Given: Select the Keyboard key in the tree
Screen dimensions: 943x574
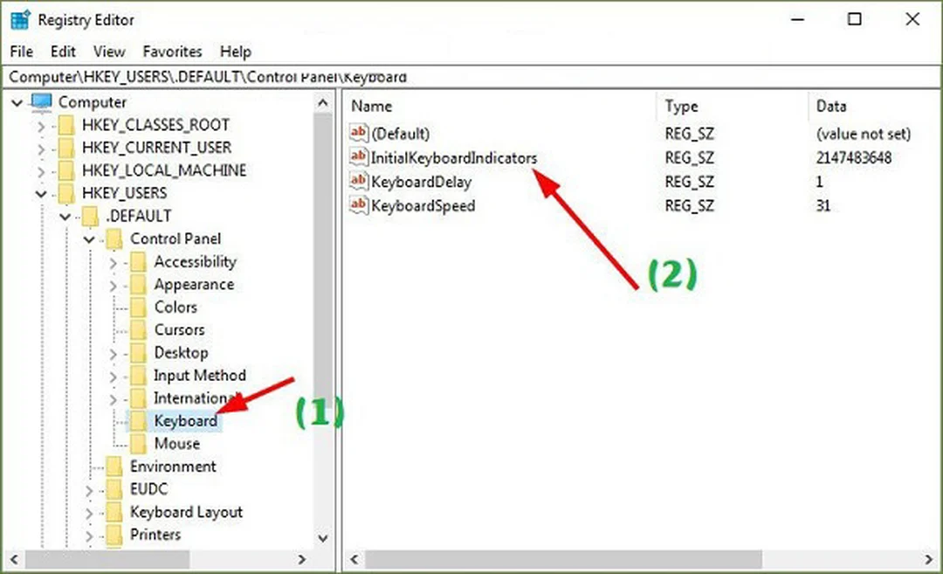Looking at the screenshot, I should 185,420.
